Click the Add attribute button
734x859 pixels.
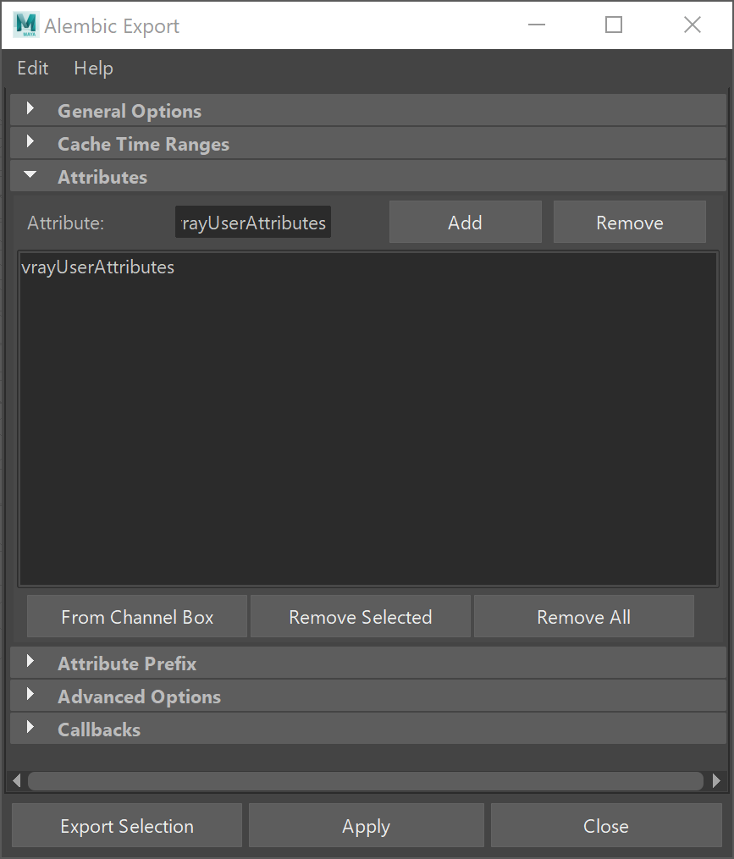466,222
